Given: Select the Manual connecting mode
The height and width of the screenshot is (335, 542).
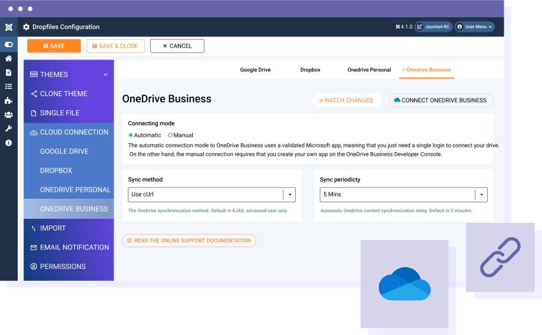Looking at the screenshot, I should click(170, 136).
